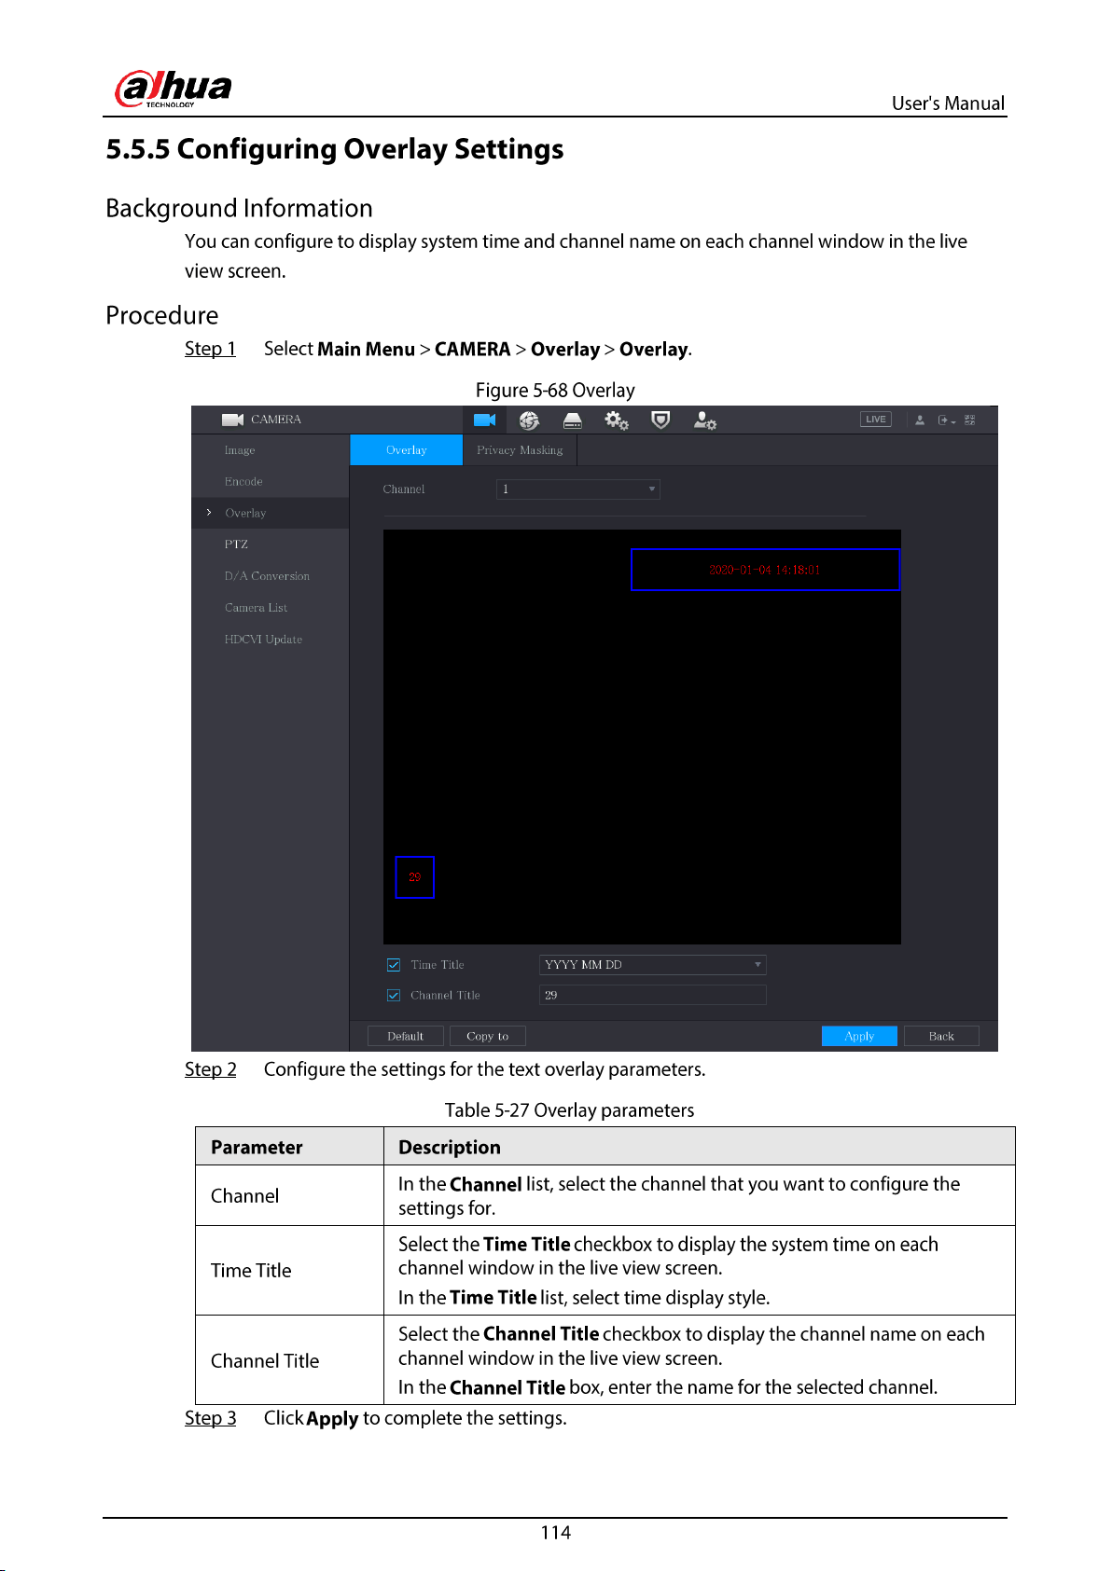
Task: Click the Channel Title text field
Action: pos(653,996)
